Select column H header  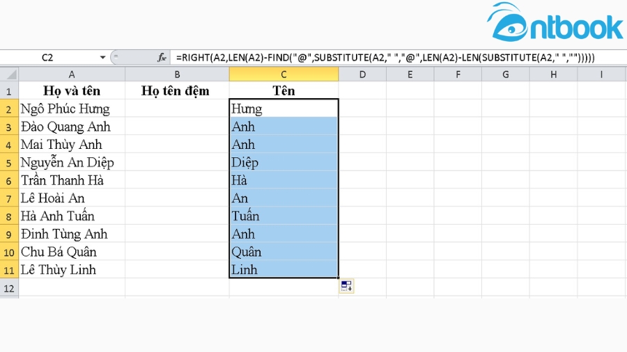(553, 74)
